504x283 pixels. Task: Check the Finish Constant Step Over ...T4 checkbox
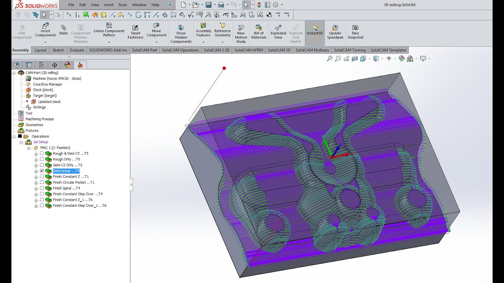coord(42,194)
